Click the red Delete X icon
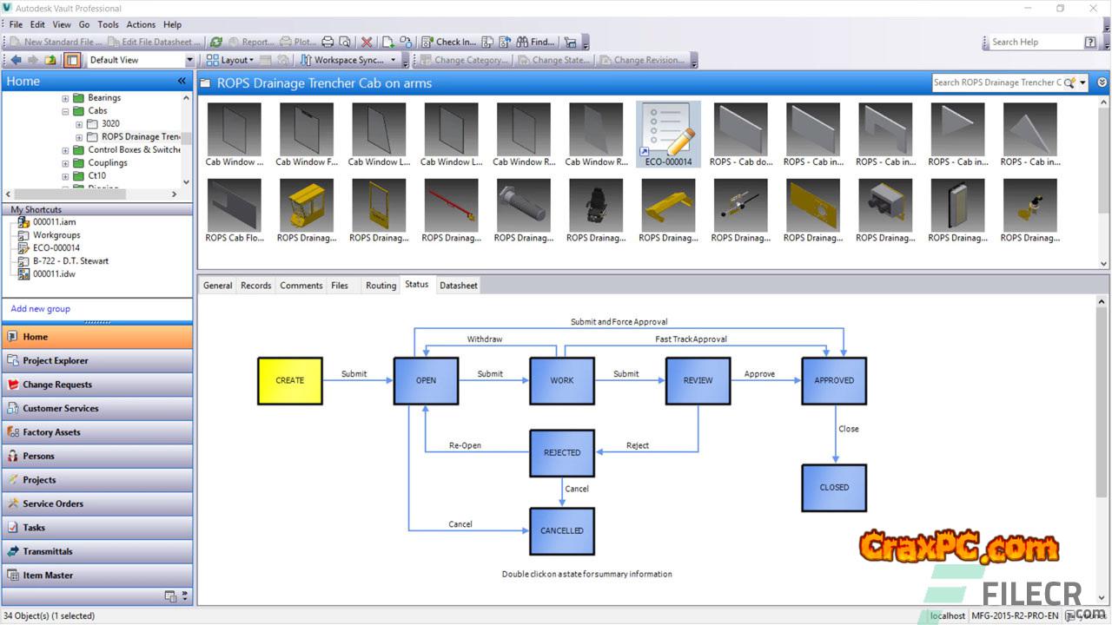Viewport: 1112px width, 625px height. click(x=367, y=42)
